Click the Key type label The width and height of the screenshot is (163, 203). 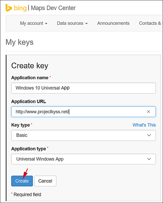pyautogui.click(x=21, y=125)
